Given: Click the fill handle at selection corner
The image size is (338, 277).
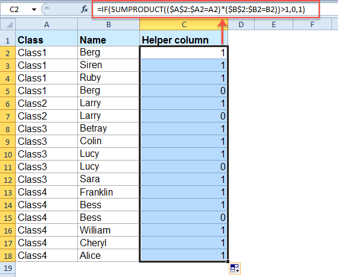Looking at the screenshot, I should [x=228, y=261].
